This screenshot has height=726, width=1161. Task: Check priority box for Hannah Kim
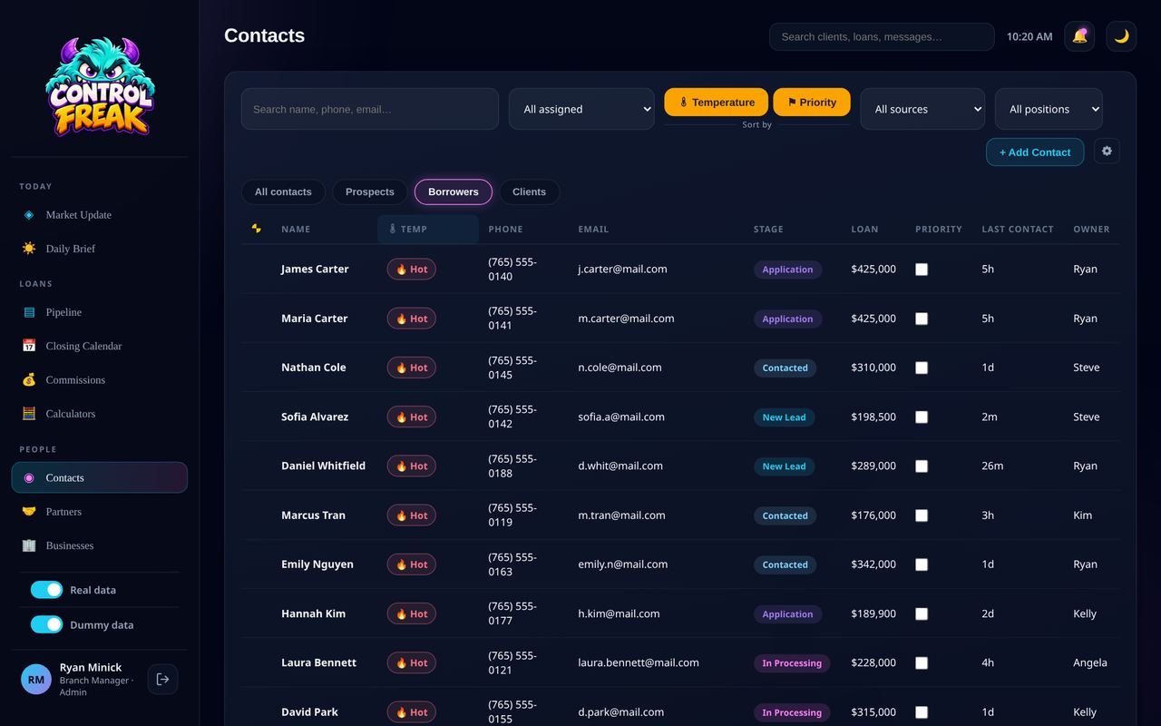pos(922,613)
